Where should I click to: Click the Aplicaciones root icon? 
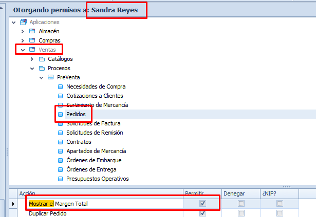(x=23, y=22)
